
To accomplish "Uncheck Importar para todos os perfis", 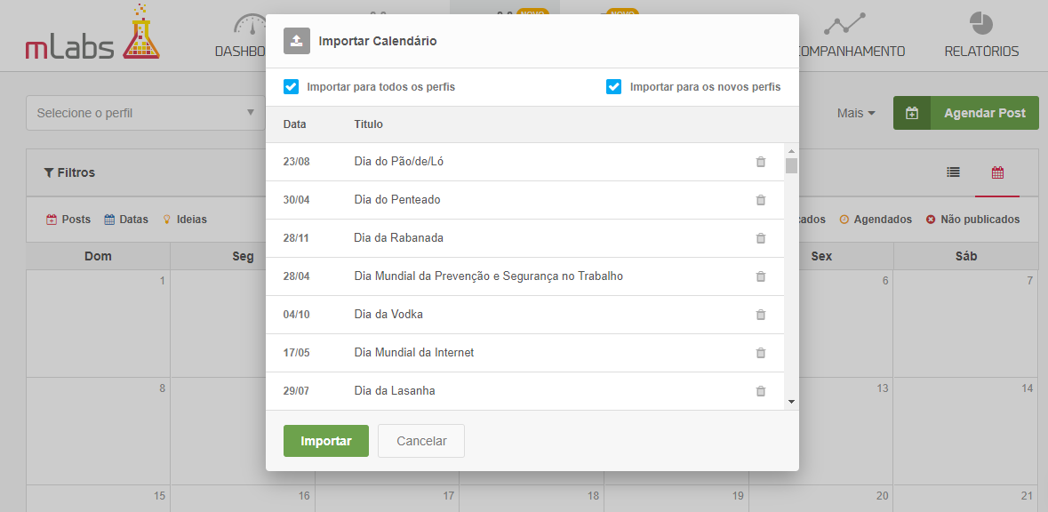I will (x=291, y=87).
